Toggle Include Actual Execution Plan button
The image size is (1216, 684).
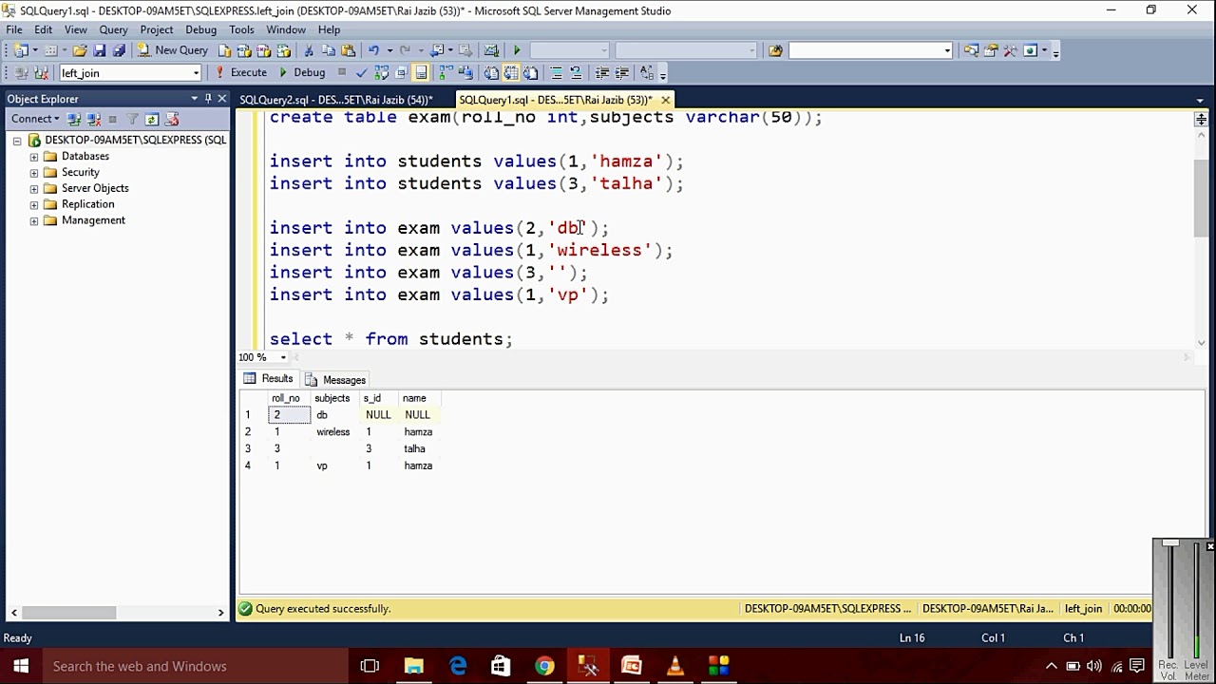pos(446,73)
